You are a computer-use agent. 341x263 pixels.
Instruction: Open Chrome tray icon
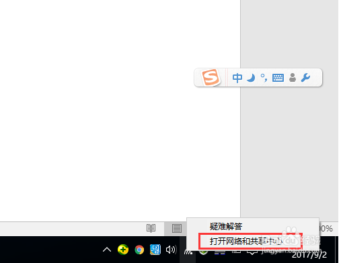click(x=139, y=250)
